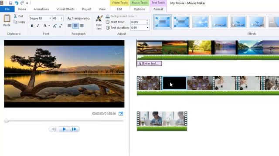Screen dimensions: 279x156
Task: Apply the second text effect in gallery
Action: pyautogui.click(x=181, y=22)
